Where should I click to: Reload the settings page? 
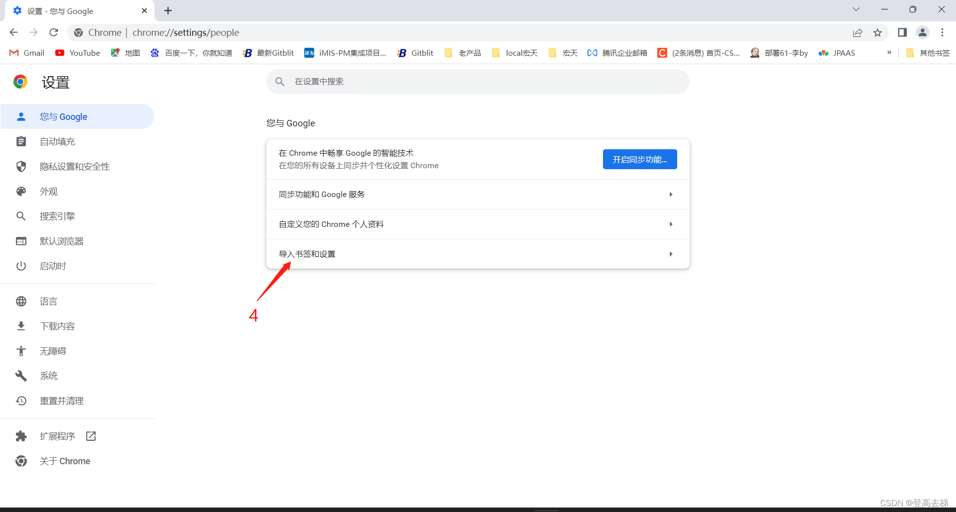click(54, 32)
